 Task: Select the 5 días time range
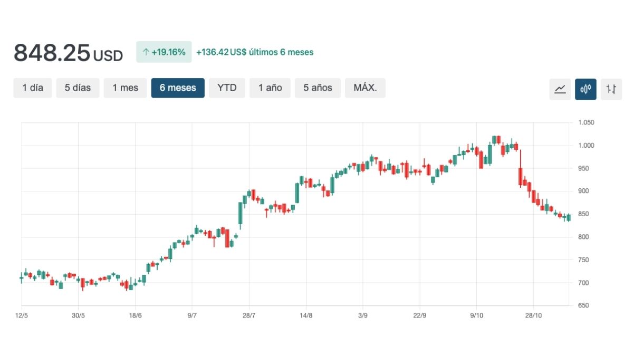(x=78, y=88)
